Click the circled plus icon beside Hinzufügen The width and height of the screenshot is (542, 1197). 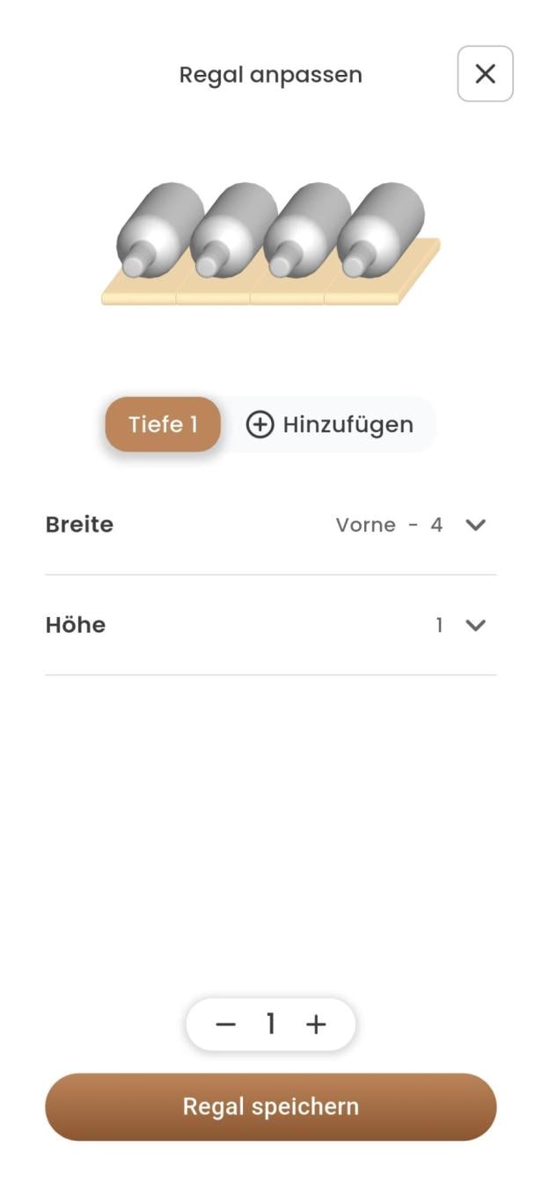[x=260, y=425]
